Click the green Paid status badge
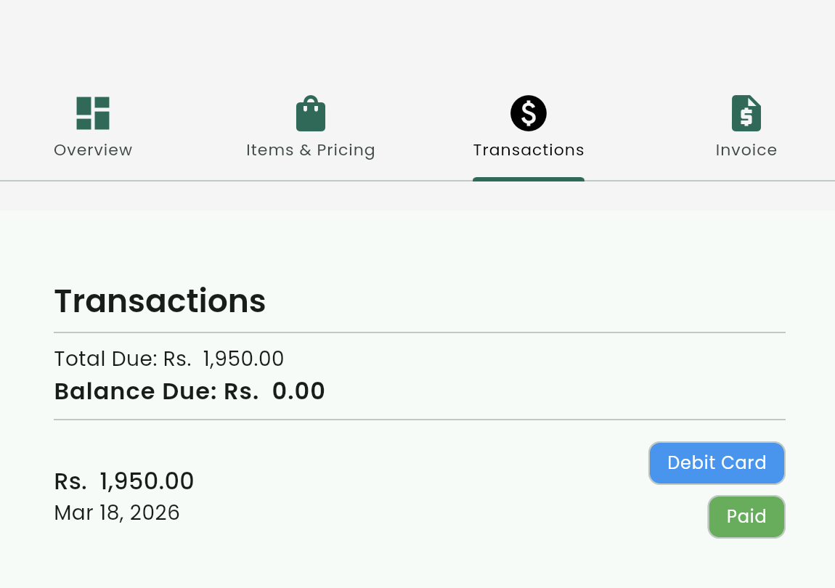835x588 pixels. click(x=746, y=517)
